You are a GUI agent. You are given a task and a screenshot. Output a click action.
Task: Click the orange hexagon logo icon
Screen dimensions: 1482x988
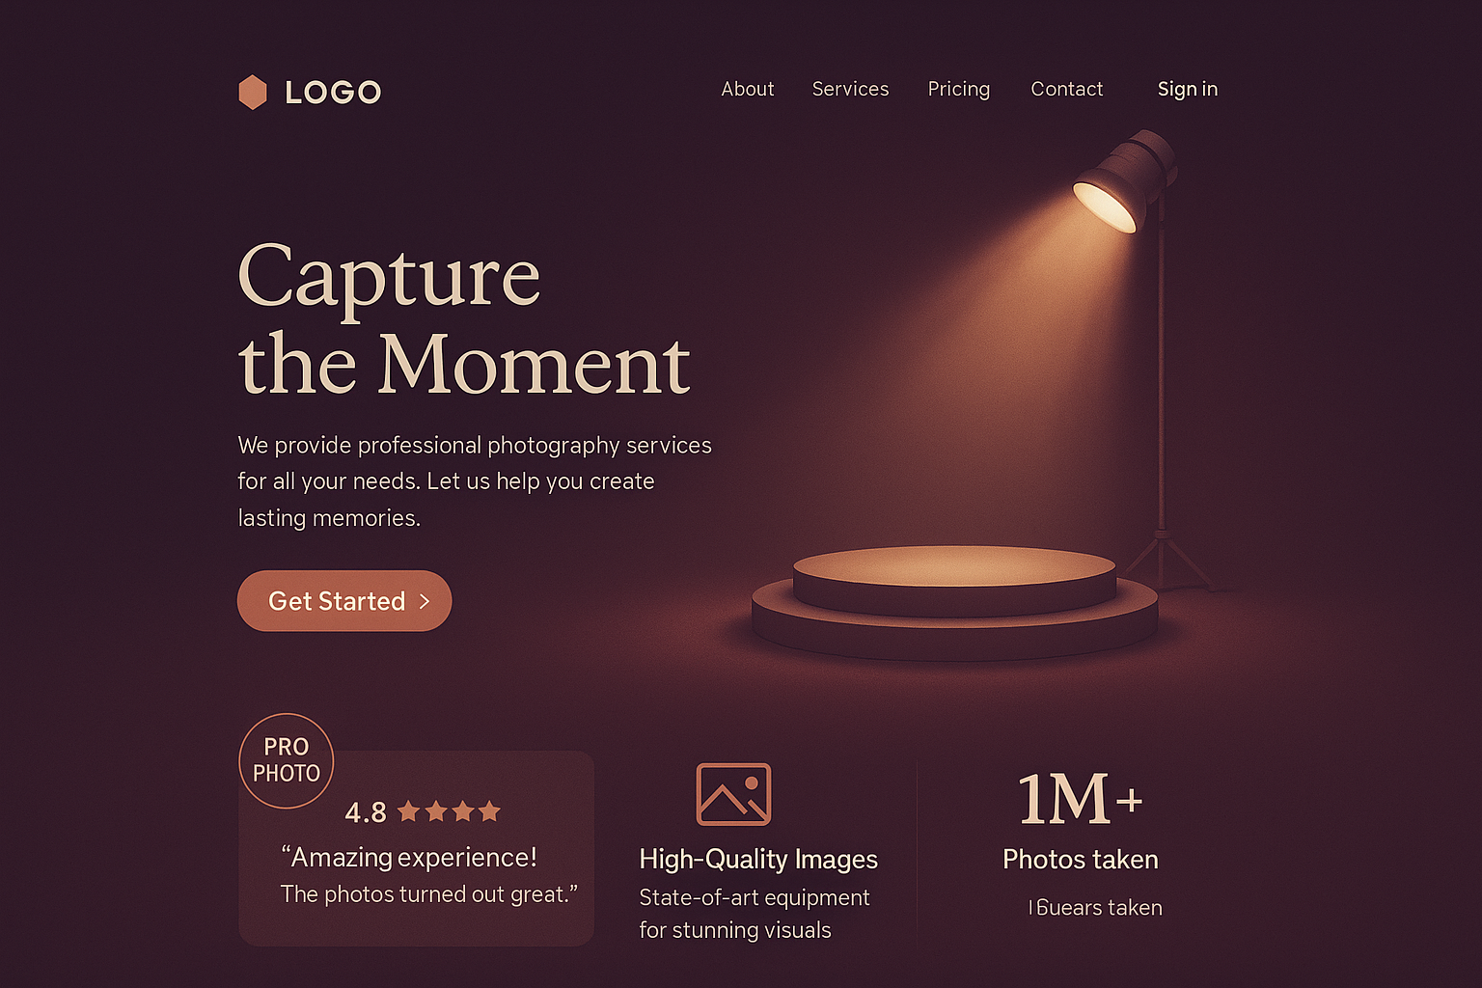point(253,93)
